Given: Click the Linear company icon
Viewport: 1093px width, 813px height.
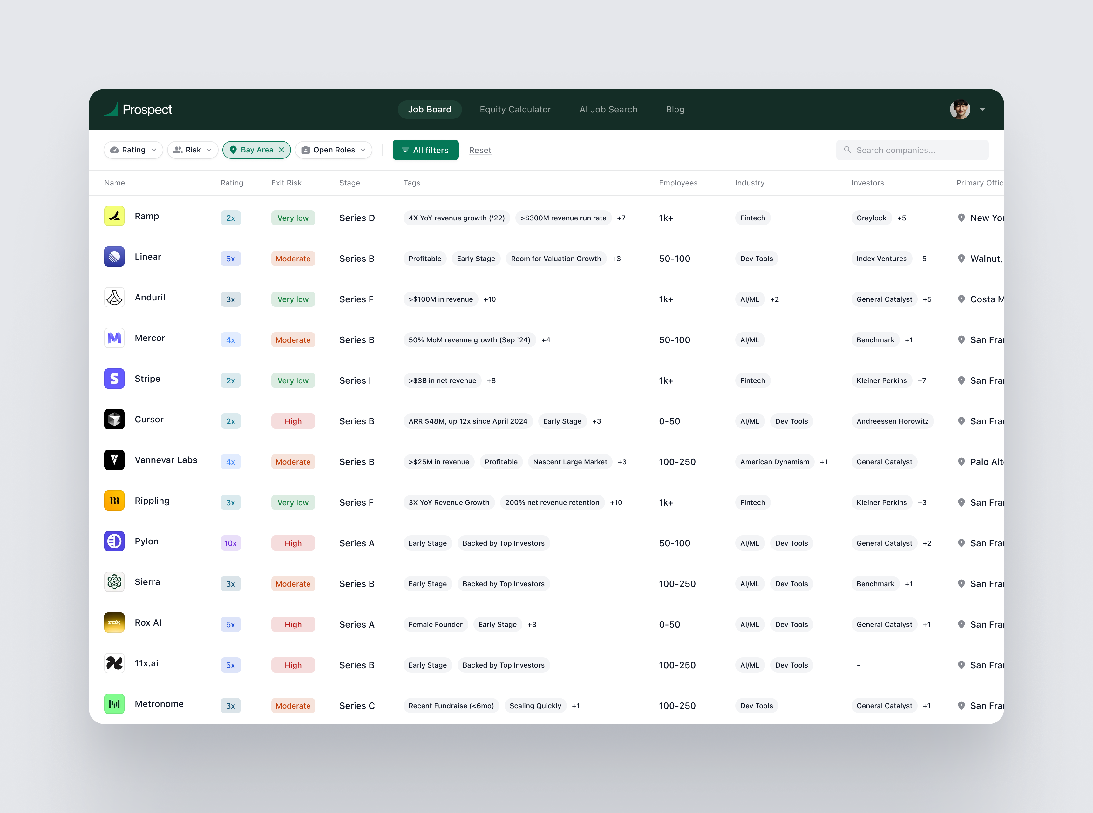Looking at the screenshot, I should (x=114, y=256).
